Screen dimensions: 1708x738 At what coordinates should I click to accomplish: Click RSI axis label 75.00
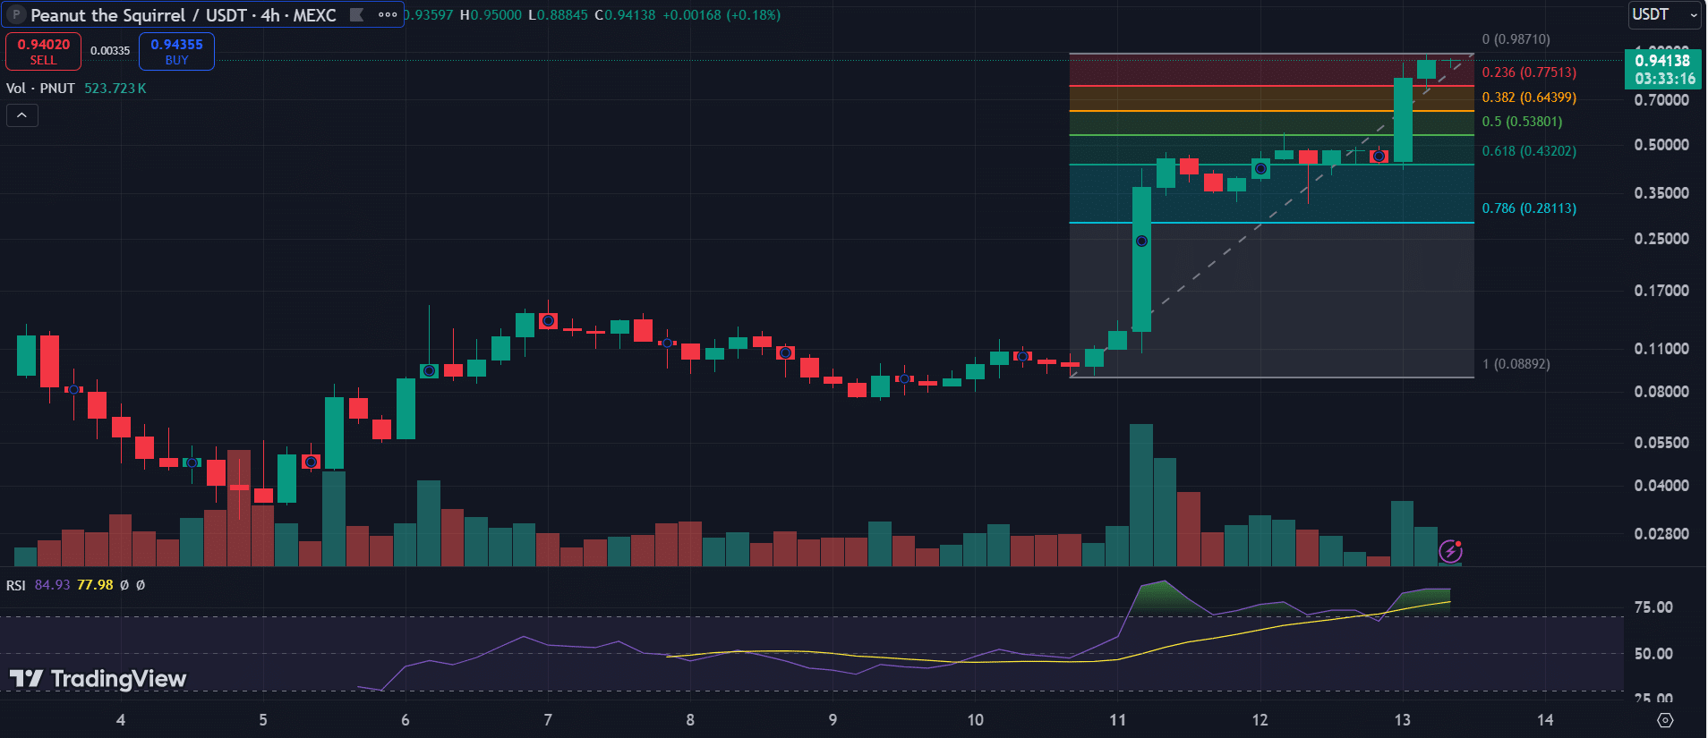pyautogui.click(x=1653, y=607)
